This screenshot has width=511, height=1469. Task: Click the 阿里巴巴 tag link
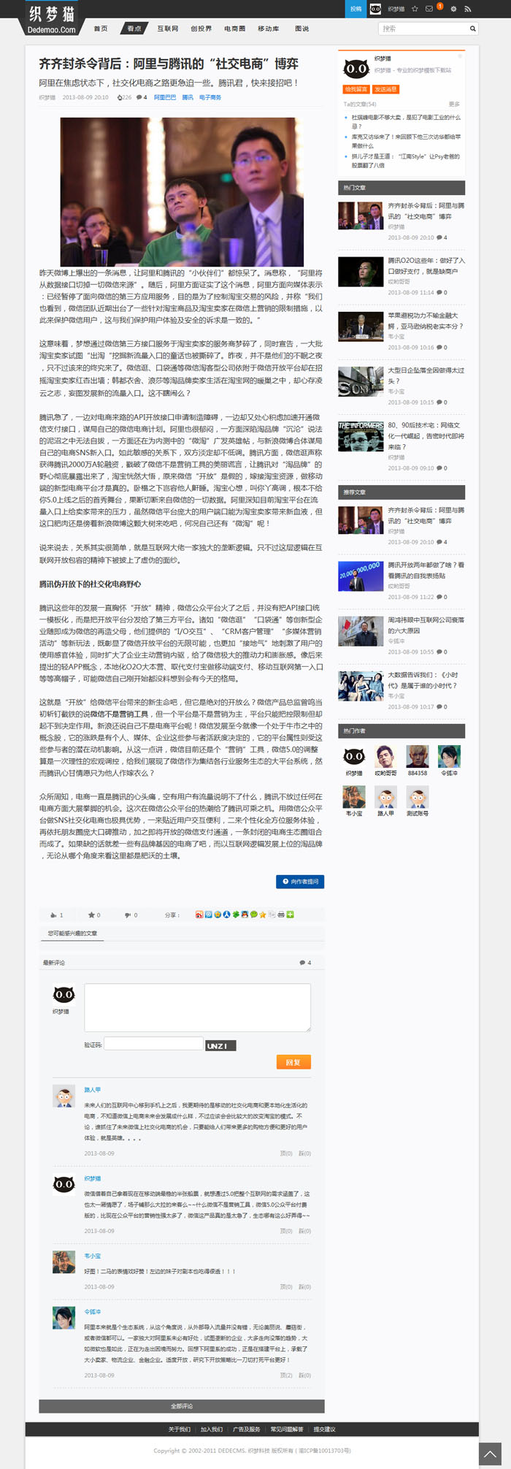click(165, 97)
